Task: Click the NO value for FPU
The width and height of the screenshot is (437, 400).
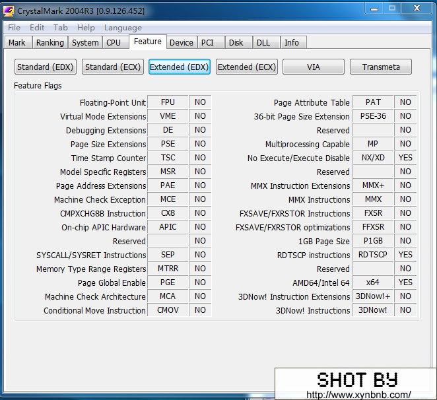Action: [200, 102]
